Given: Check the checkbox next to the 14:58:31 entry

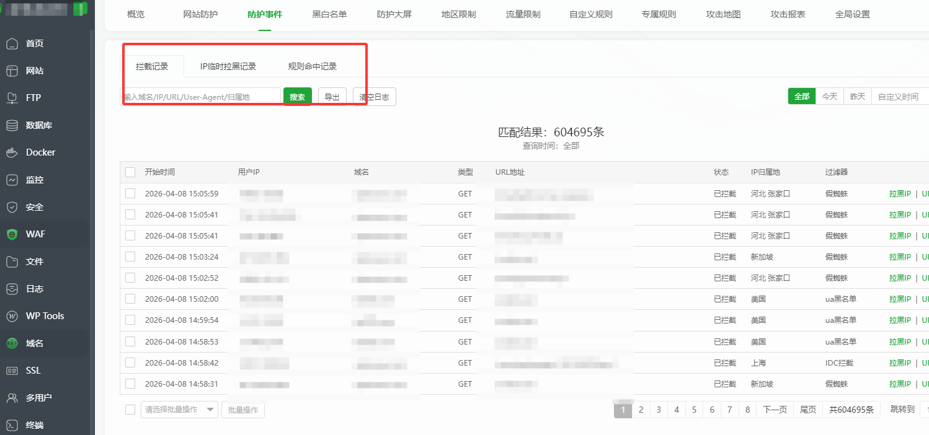Looking at the screenshot, I should pyautogui.click(x=130, y=384).
